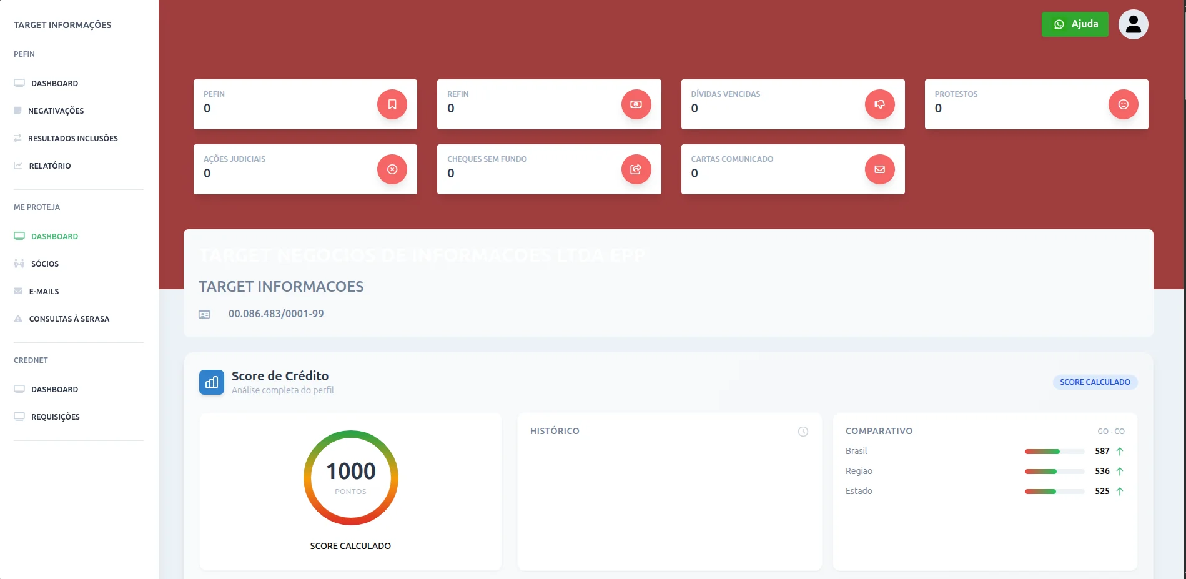Click the Histórico clock icon
The width and height of the screenshot is (1186, 579).
click(x=803, y=432)
